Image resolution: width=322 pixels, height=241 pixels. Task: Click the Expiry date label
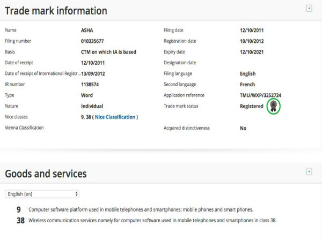click(x=174, y=52)
